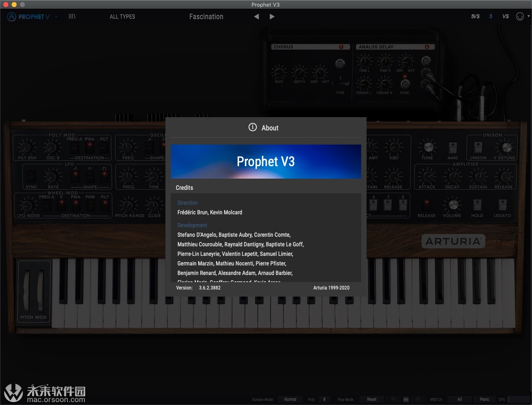The height and width of the screenshot is (405, 532).
Task: Click the Panic button
Action: (485, 400)
